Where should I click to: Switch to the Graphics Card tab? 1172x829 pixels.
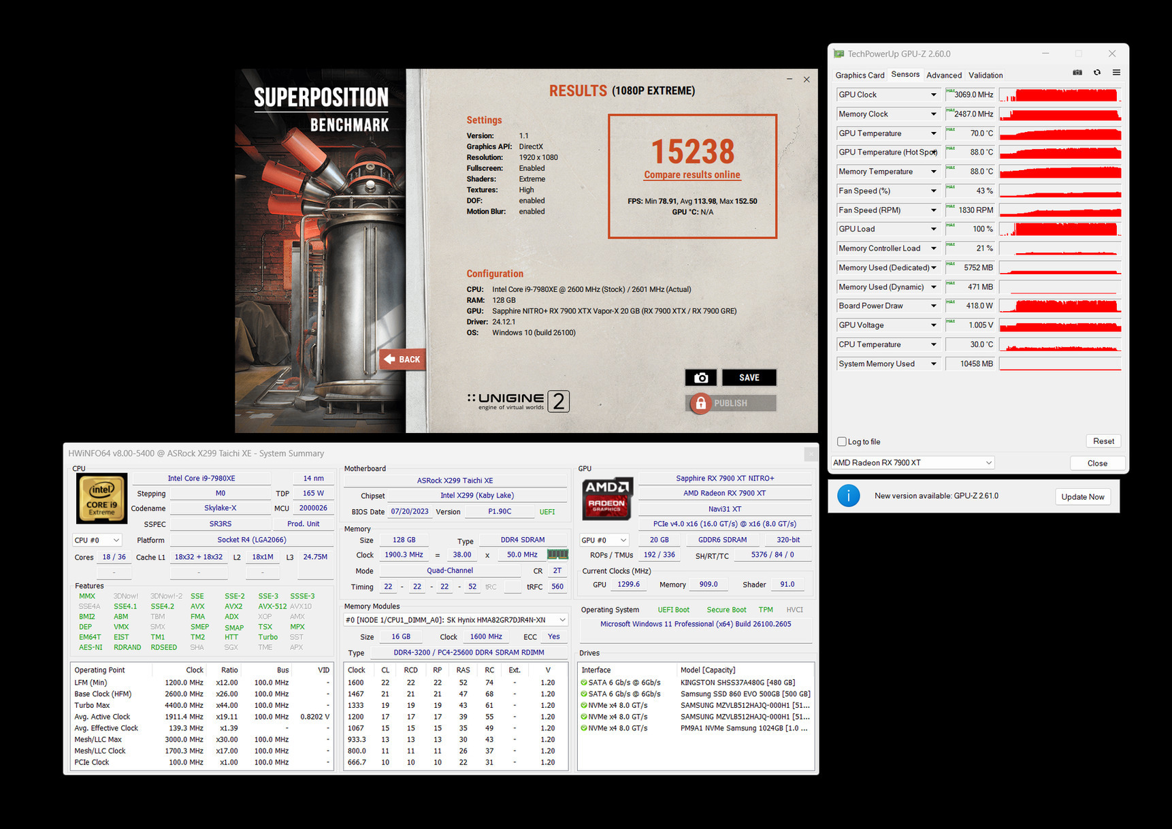tap(860, 76)
